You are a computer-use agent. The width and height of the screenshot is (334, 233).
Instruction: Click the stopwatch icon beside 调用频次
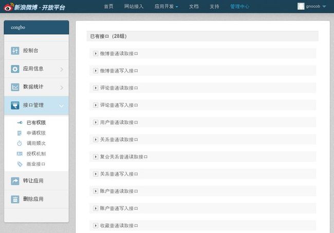[20, 144]
